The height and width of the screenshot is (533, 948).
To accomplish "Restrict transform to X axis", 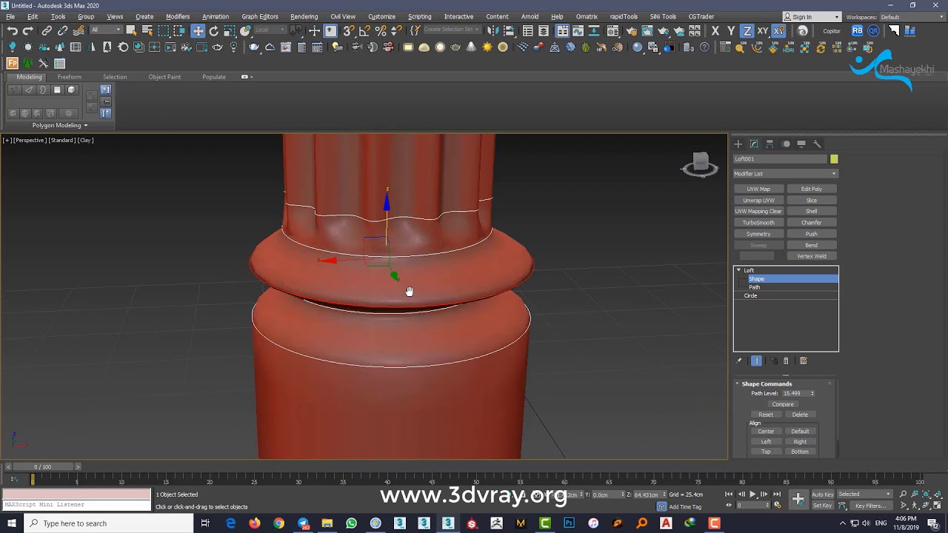I will [715, 30].
